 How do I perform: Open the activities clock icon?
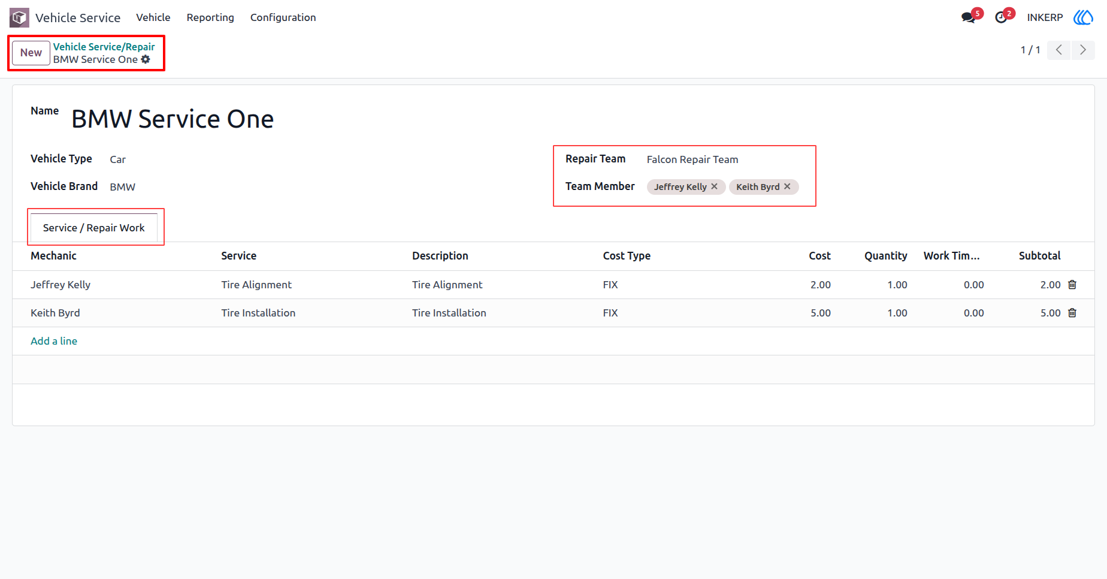click(1001, 17)
